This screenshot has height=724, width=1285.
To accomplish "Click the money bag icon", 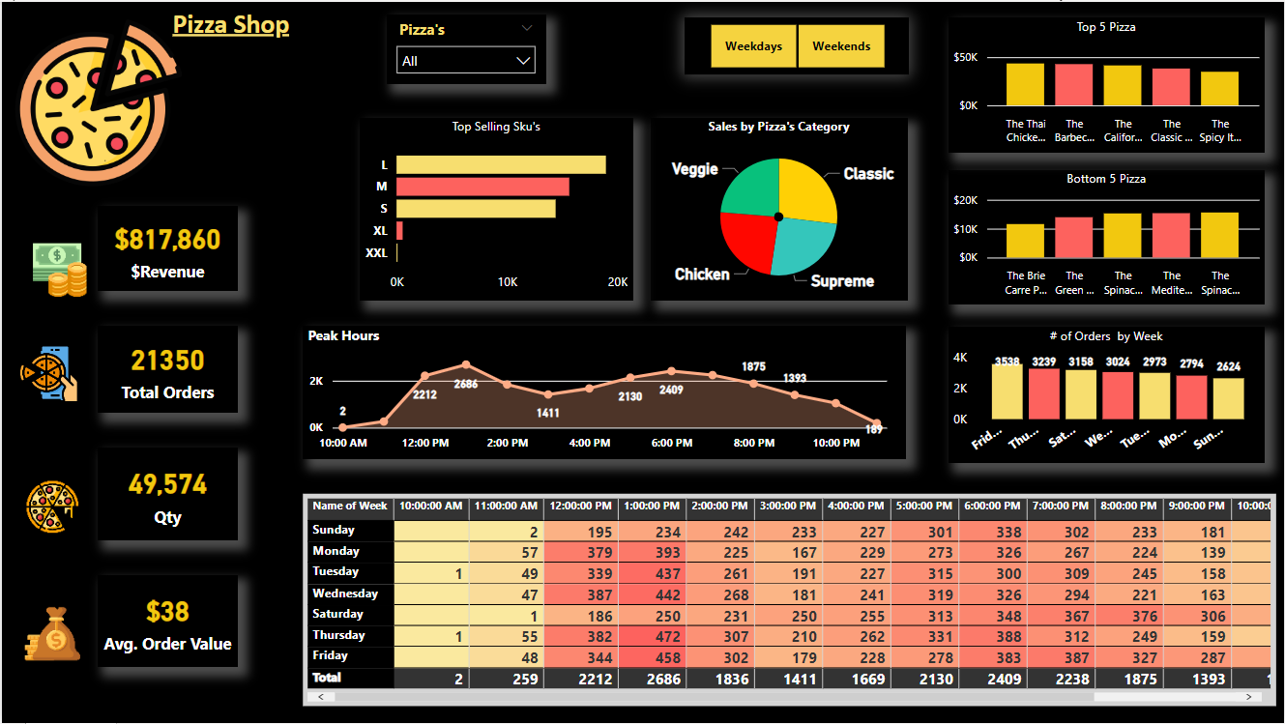I will [x=52, y=633].
